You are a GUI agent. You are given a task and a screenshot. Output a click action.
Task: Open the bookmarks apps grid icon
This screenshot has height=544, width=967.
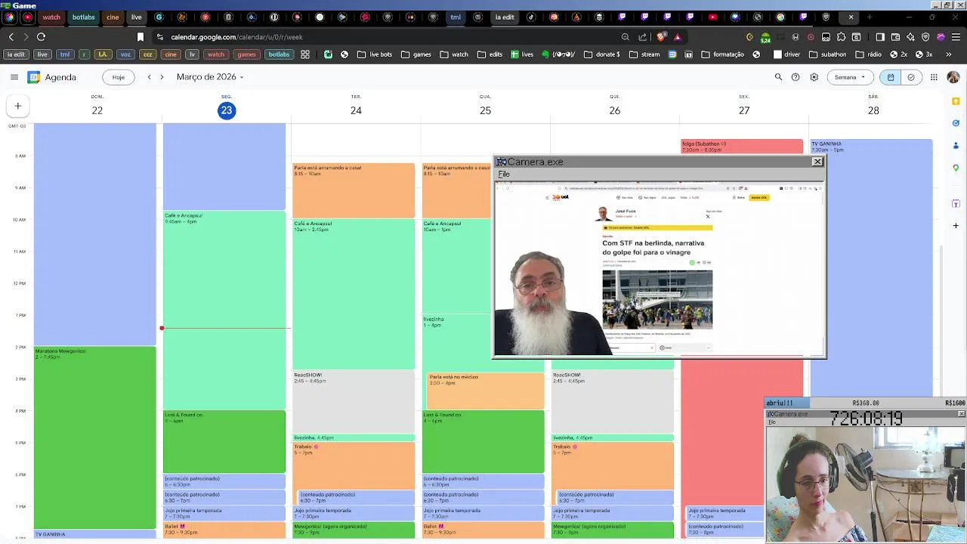pos(305,54)
